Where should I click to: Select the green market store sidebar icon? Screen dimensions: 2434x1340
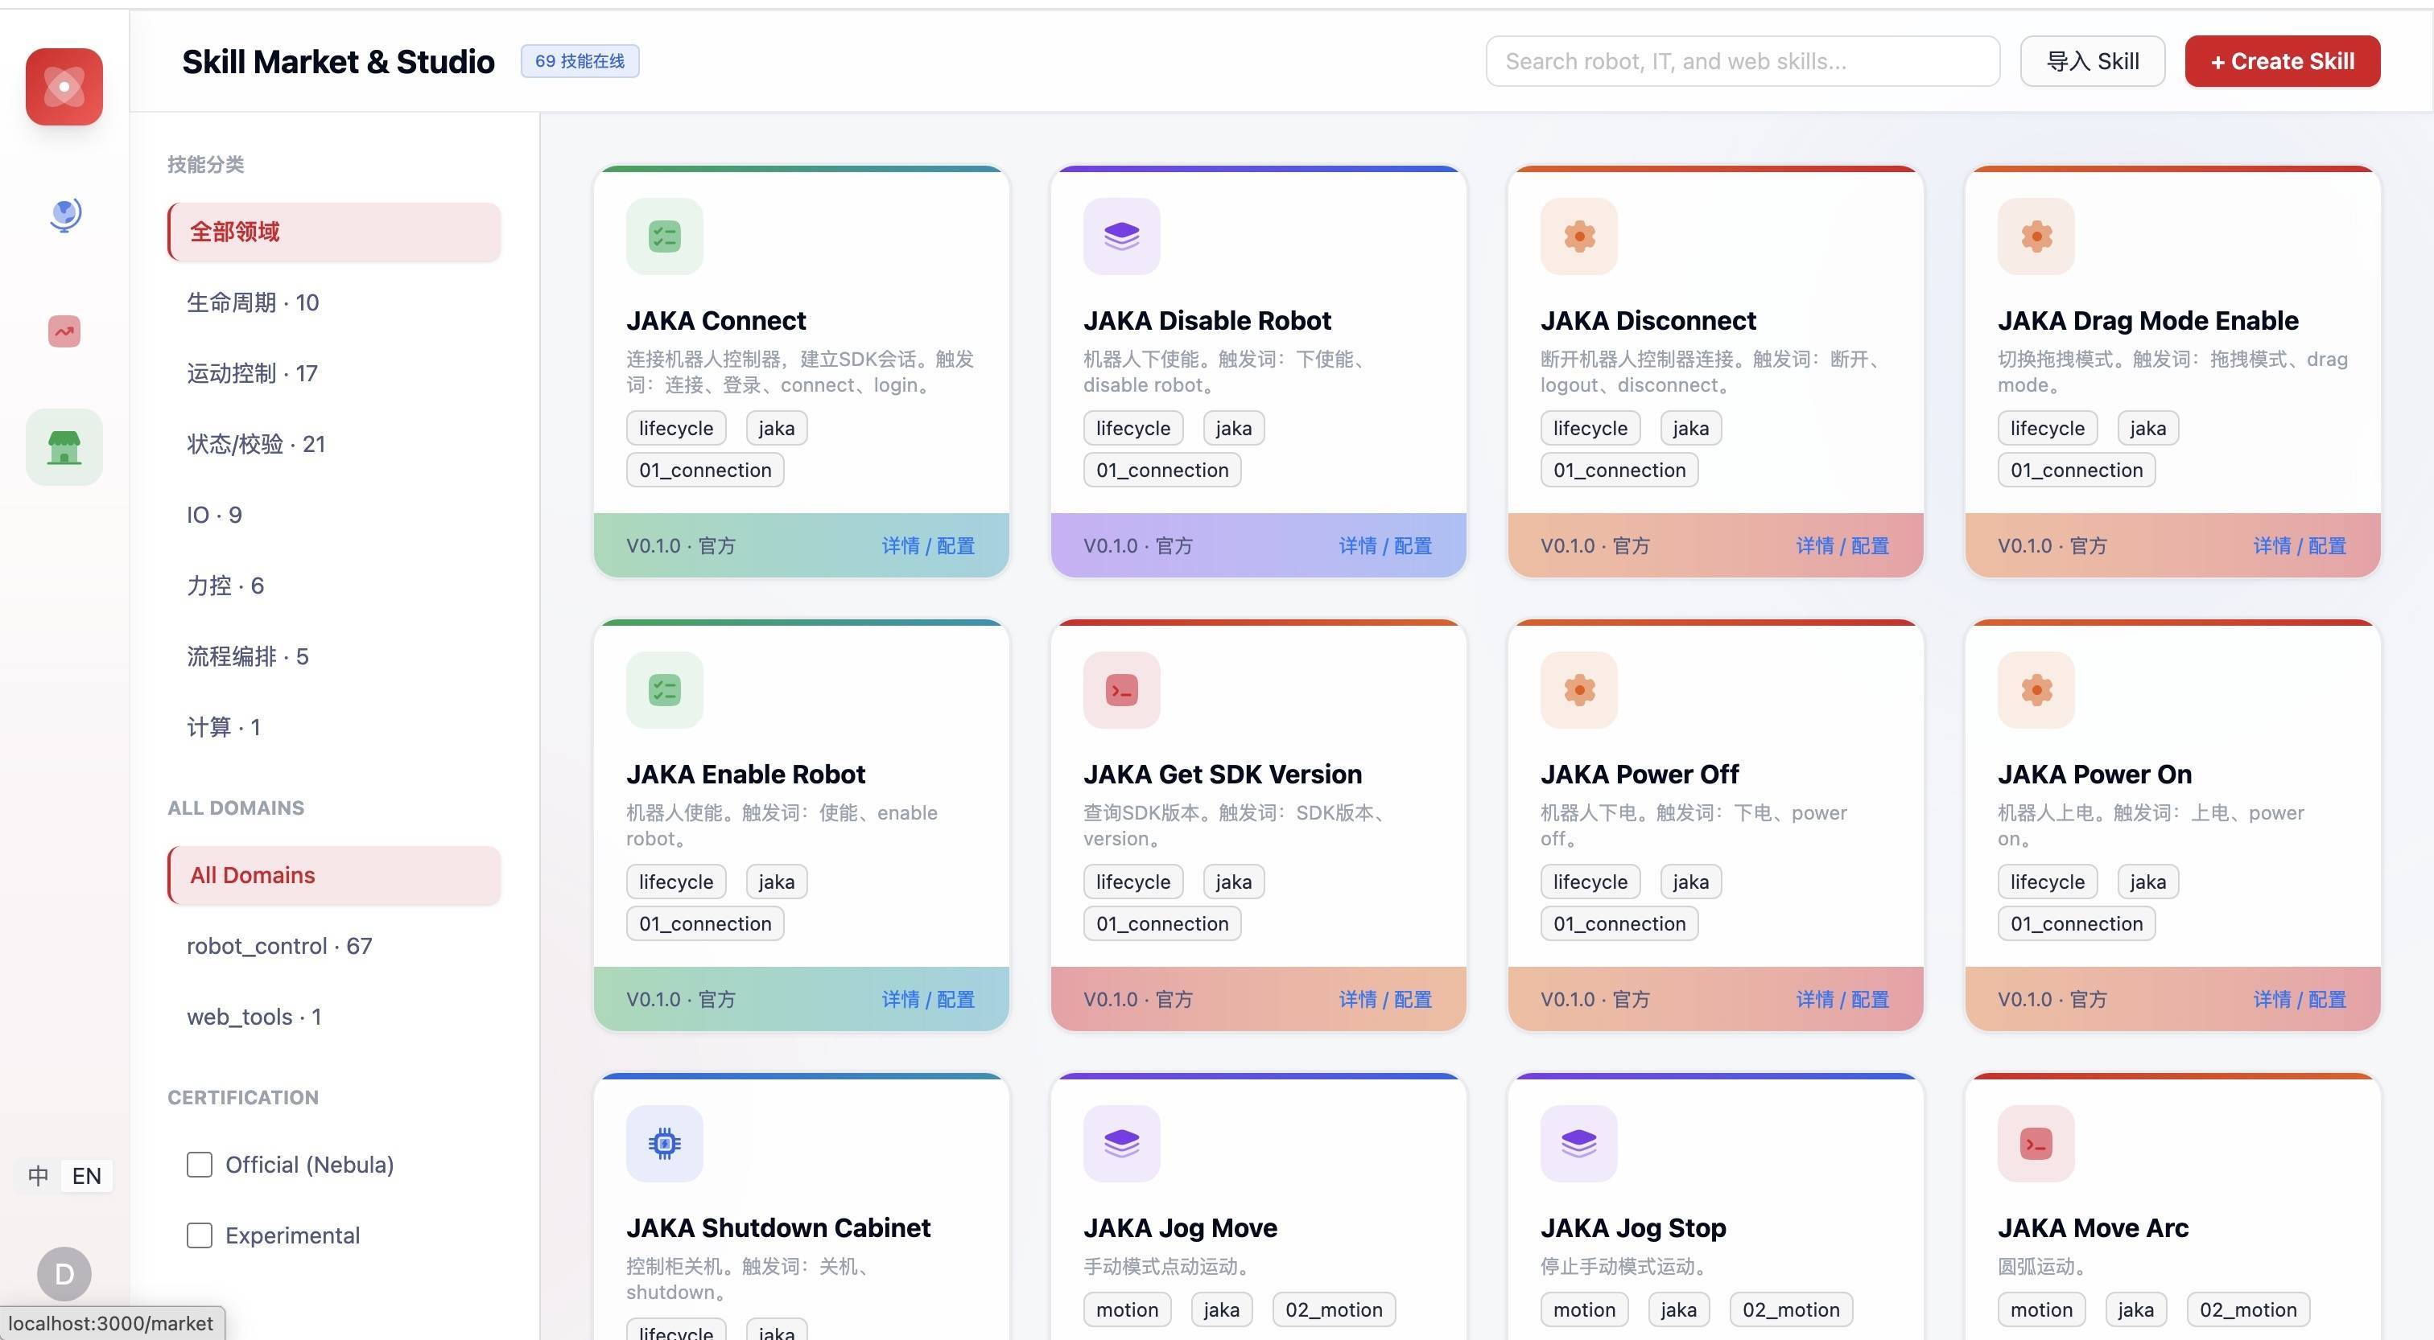(x=64, y=446)
